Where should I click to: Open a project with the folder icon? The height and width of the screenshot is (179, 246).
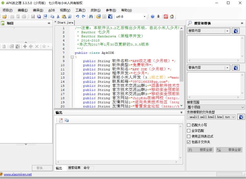coord(5,17)
